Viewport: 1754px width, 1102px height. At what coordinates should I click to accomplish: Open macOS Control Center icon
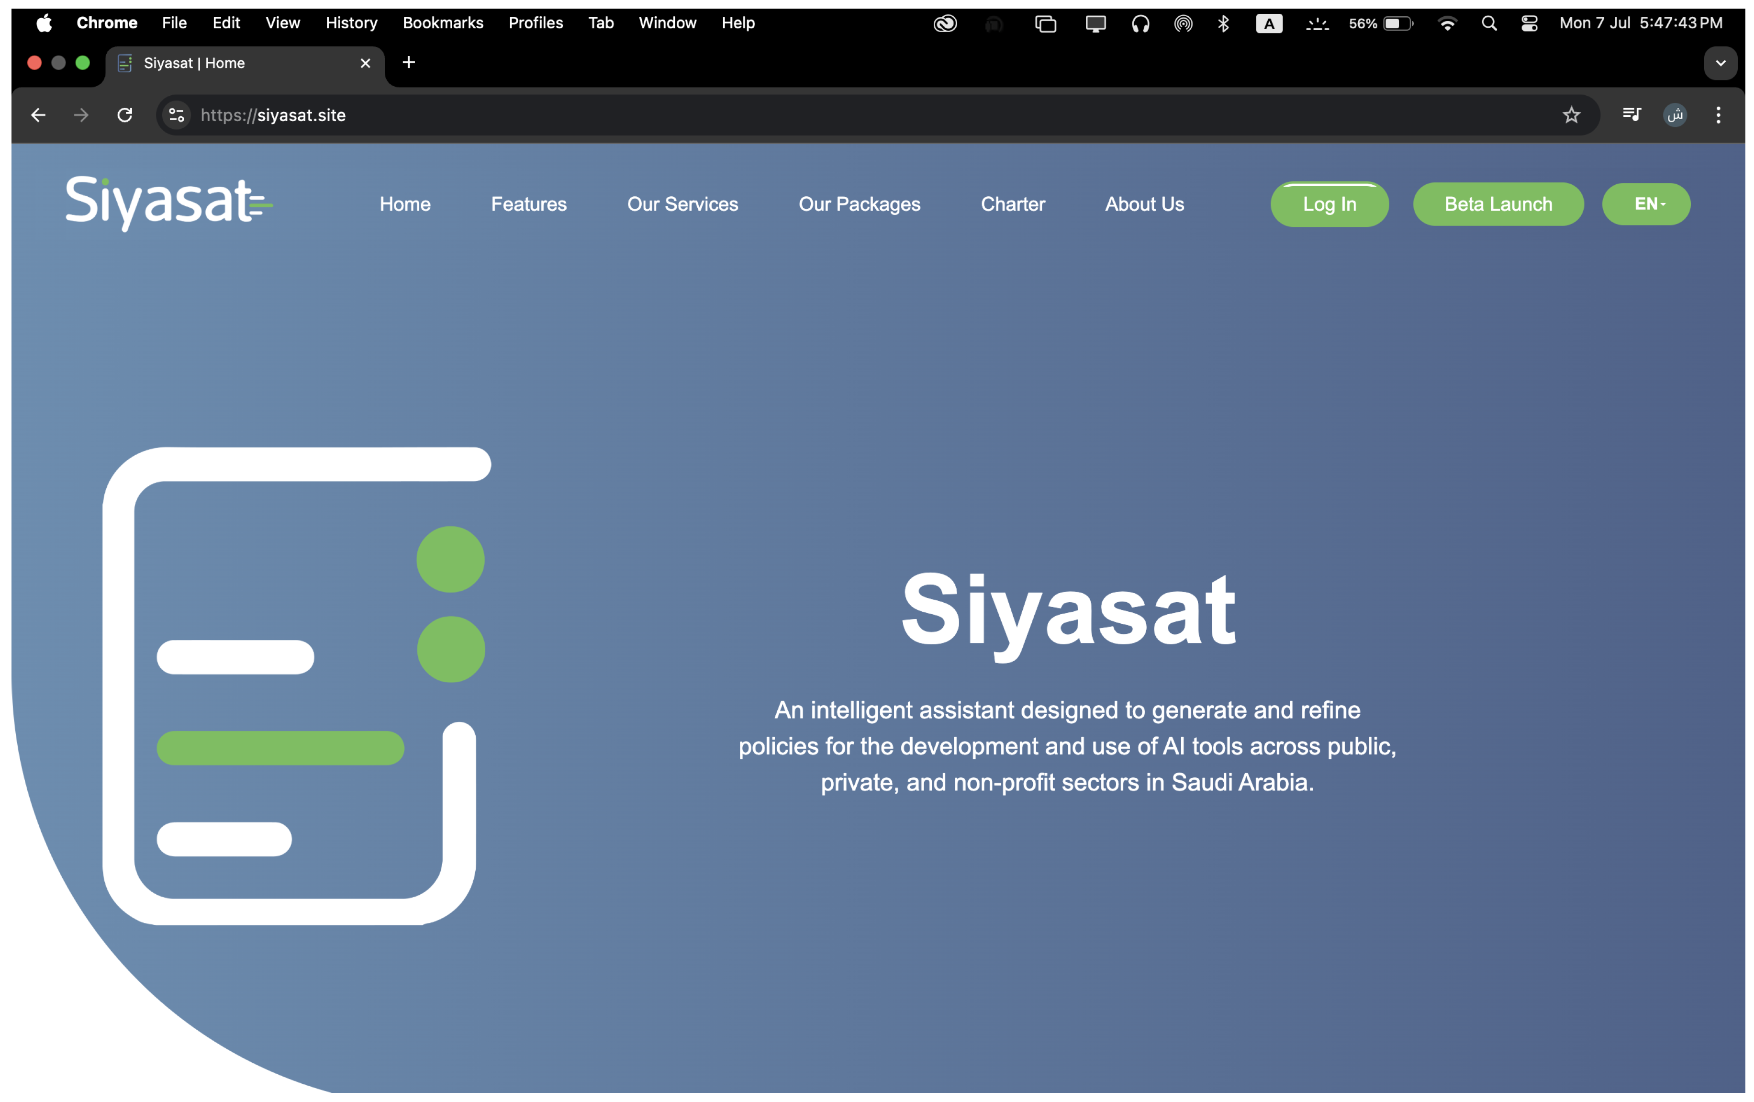click(1529, 23)
